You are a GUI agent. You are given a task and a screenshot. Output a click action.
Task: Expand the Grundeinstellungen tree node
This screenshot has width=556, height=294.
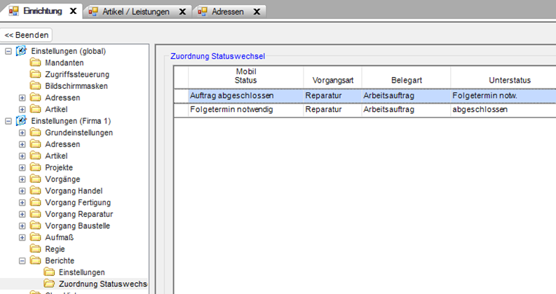(22, 132)
